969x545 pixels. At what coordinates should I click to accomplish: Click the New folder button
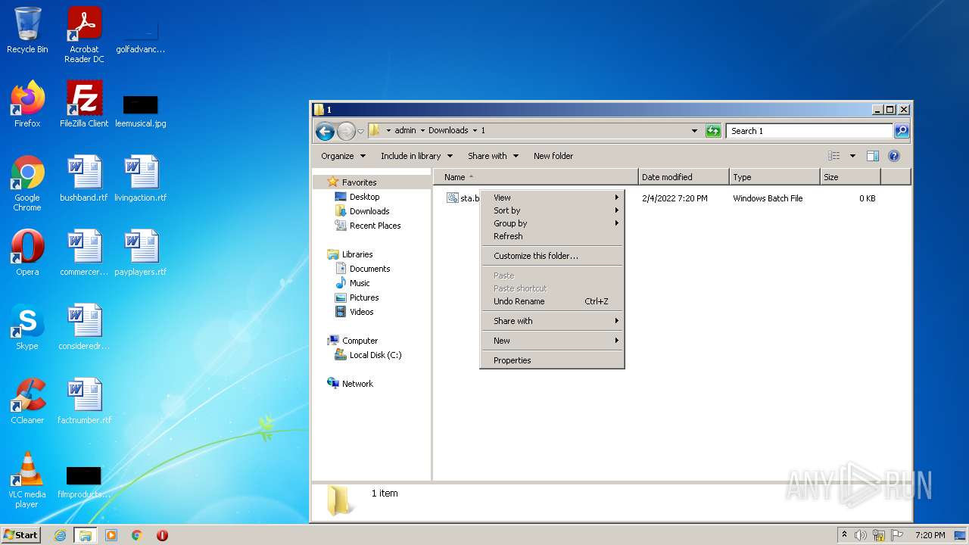(553, 156)
